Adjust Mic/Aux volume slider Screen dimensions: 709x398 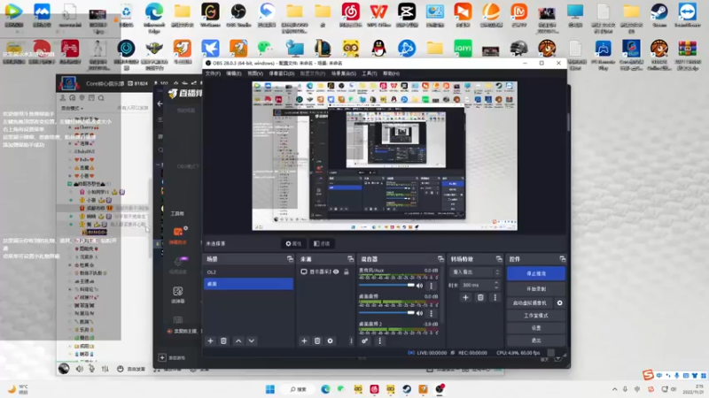386,285
